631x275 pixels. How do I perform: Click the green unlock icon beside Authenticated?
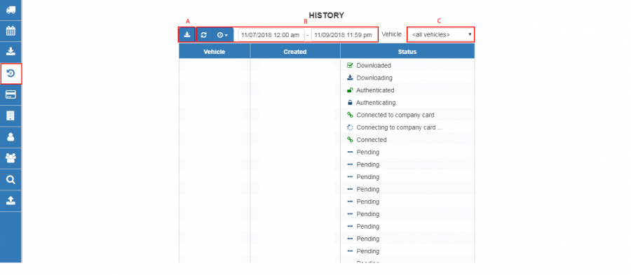(350, 90)
